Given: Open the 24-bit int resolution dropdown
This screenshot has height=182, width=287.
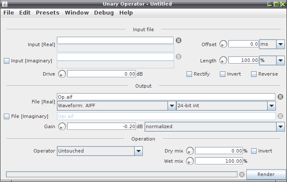Looking at the screenshot, I should point(226,106).
